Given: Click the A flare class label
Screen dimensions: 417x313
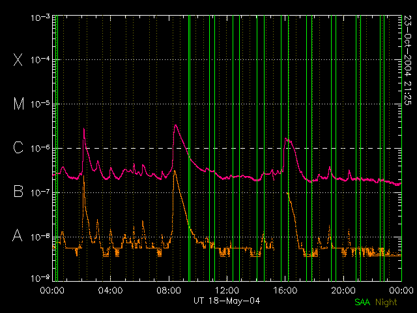Looking at the screenshot, I should [18, 235].
